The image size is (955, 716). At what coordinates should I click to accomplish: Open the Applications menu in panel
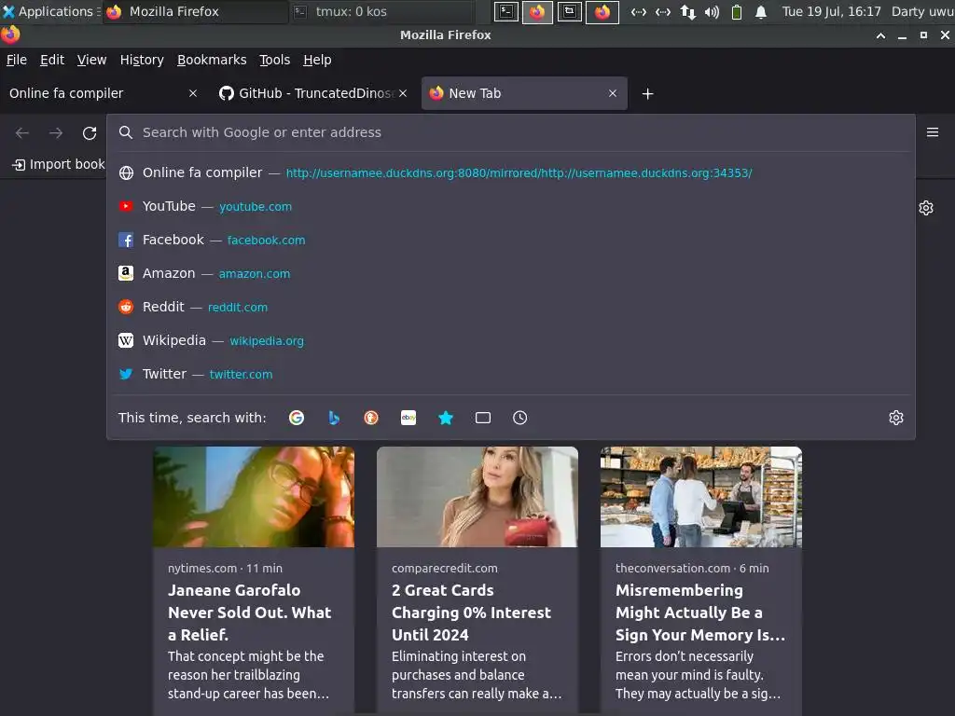coord(50,11)
